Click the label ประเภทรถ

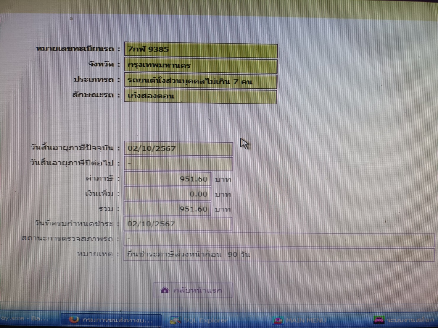click(x=94, y=79)
